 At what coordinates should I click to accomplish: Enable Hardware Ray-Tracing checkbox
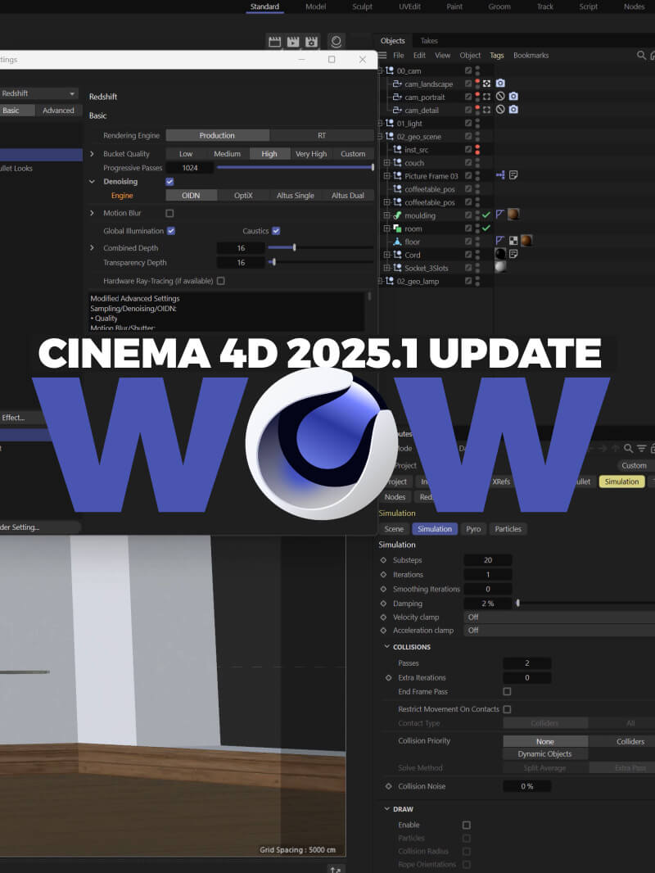(x=221, y=281)
